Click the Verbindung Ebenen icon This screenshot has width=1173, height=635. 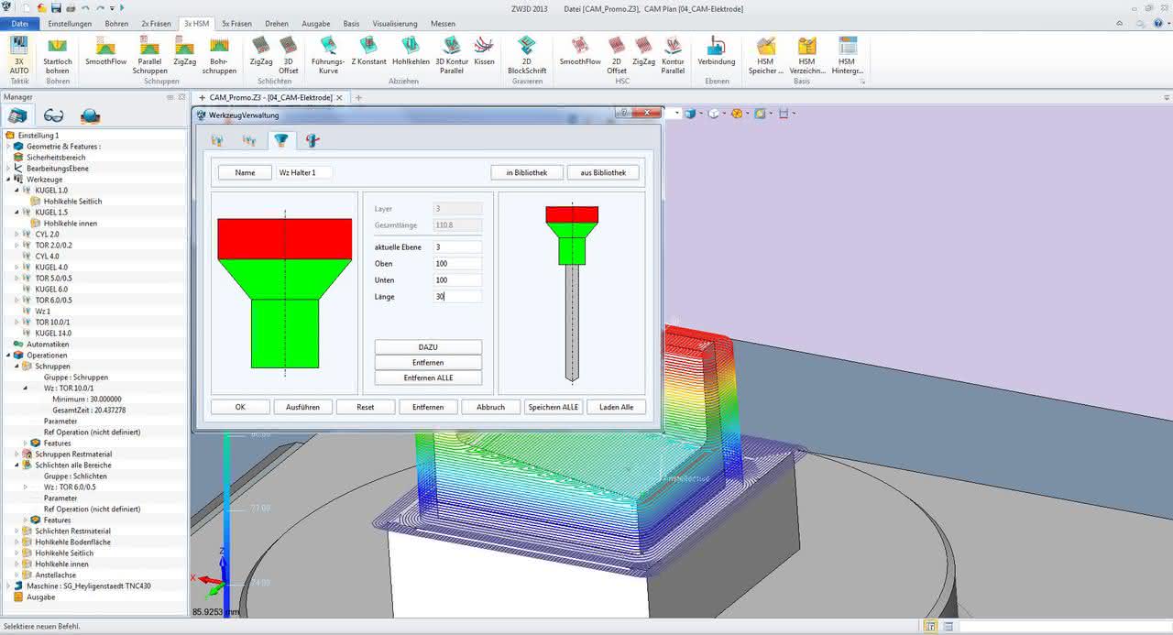pos(717,52)
